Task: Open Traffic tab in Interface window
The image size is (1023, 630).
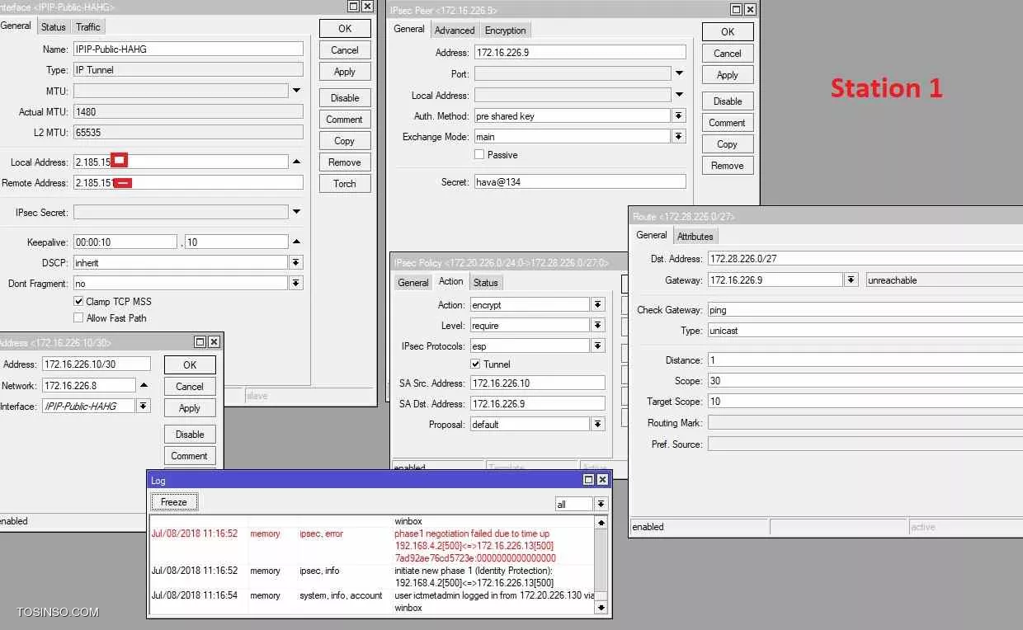Action: (x=88, y=27)
